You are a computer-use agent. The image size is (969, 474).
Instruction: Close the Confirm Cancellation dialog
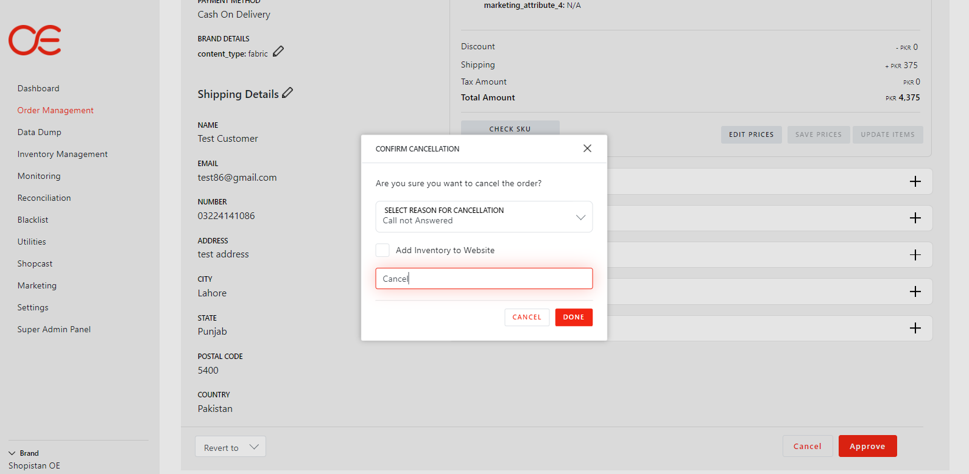click(x=587, y=148)
